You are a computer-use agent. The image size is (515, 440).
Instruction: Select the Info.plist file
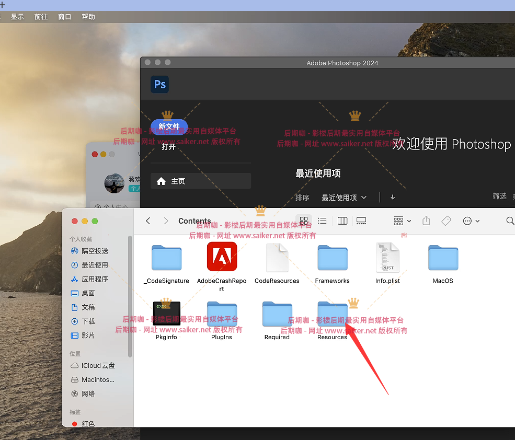387,258
